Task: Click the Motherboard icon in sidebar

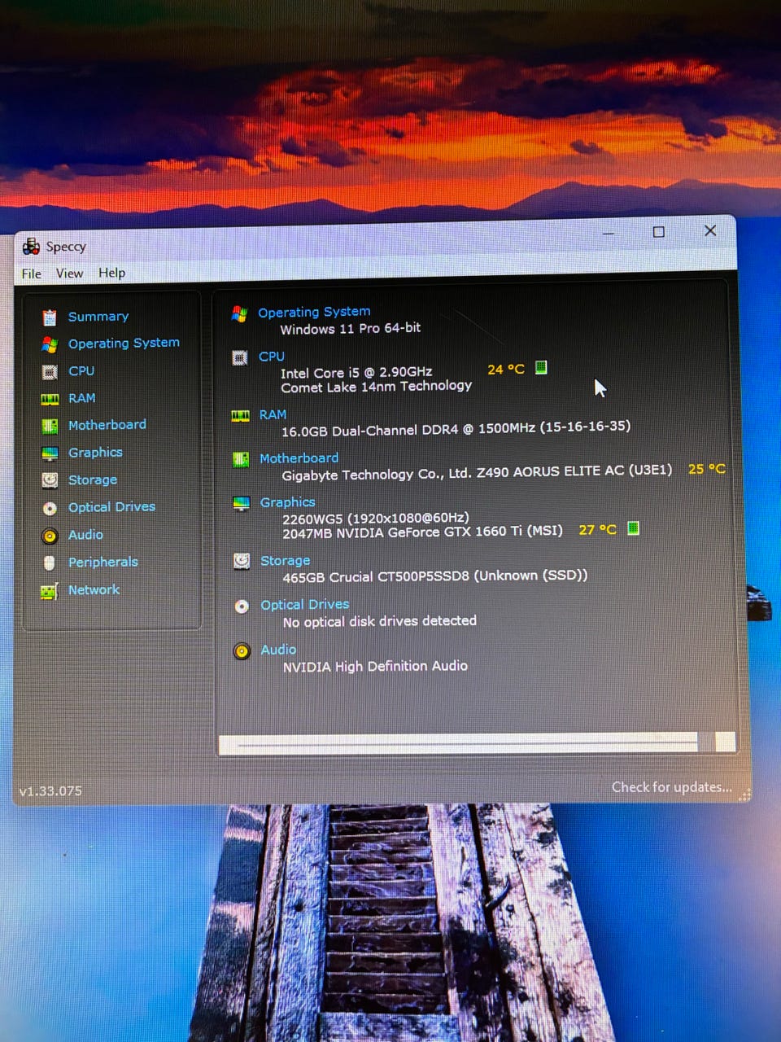Action: point(50,426)
